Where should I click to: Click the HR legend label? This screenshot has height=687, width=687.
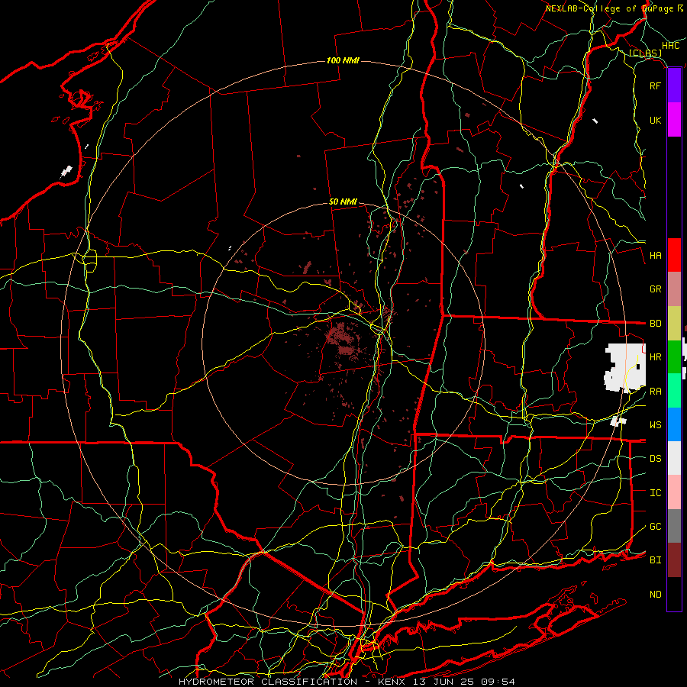click(x=656, y=357)
